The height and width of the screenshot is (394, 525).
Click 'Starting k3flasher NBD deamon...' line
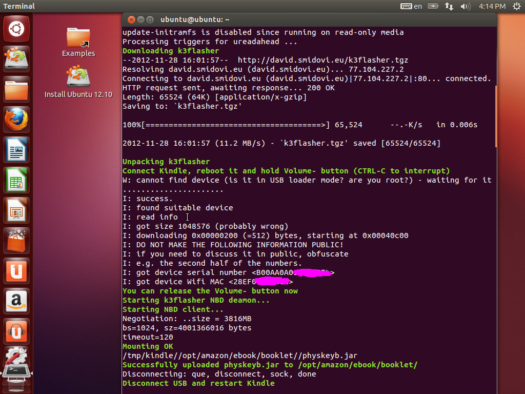(x=196, y=300)
